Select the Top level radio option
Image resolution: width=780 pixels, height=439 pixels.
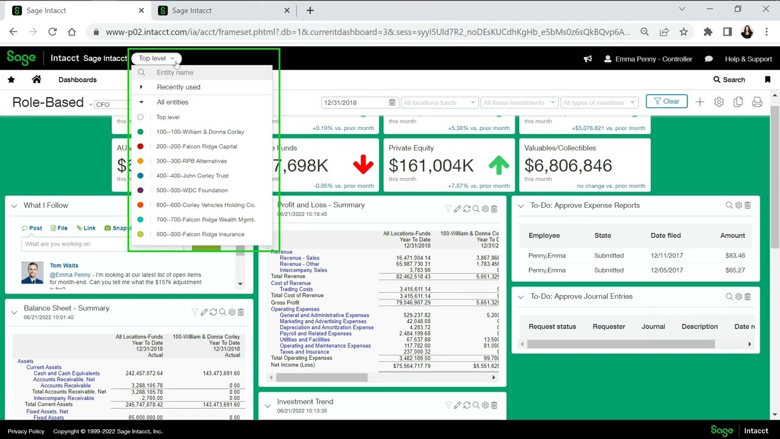pos(141,117)
